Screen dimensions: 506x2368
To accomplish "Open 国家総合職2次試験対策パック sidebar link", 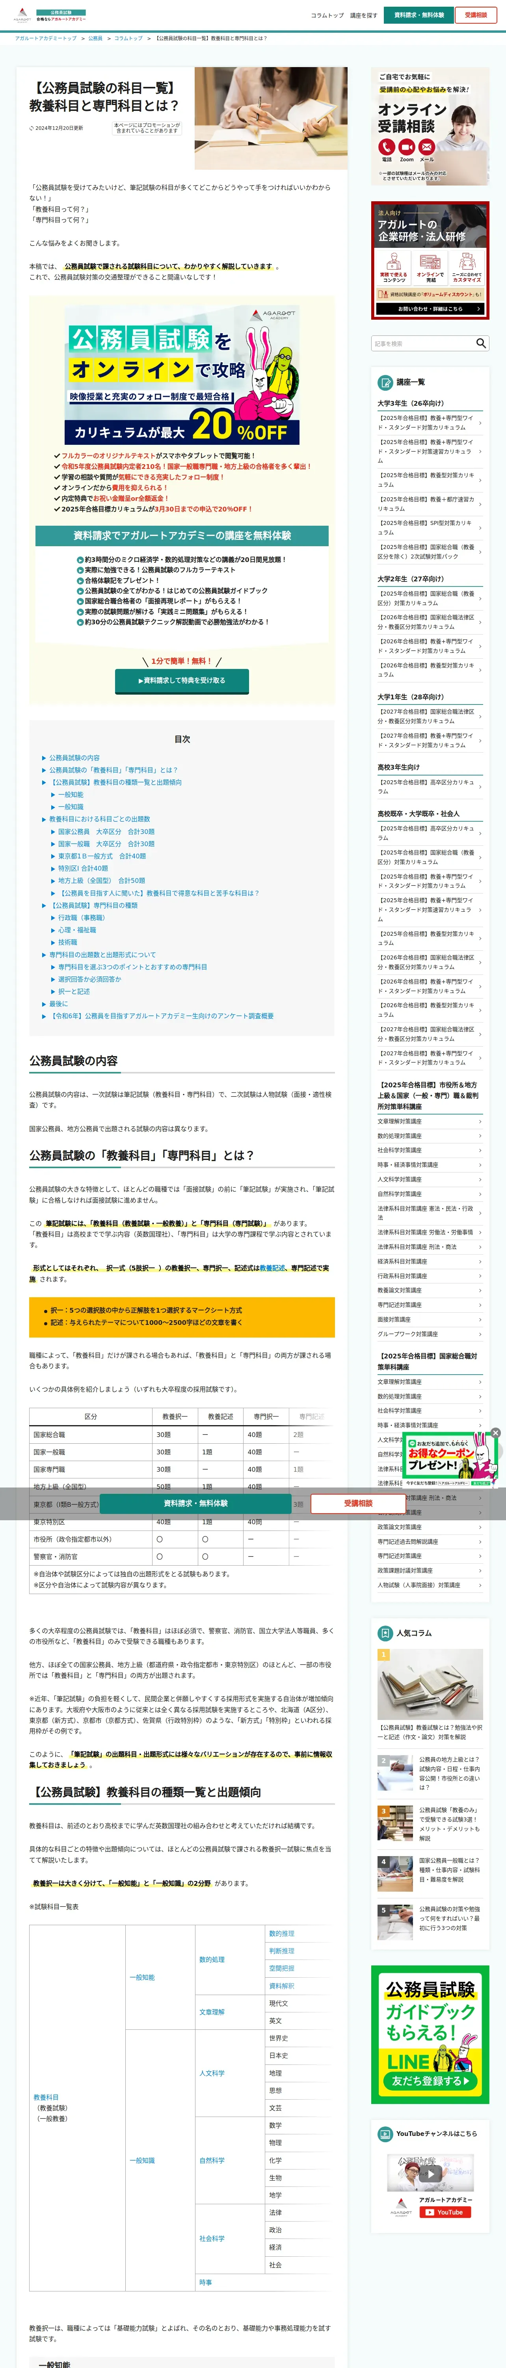I will coord(430,552).
